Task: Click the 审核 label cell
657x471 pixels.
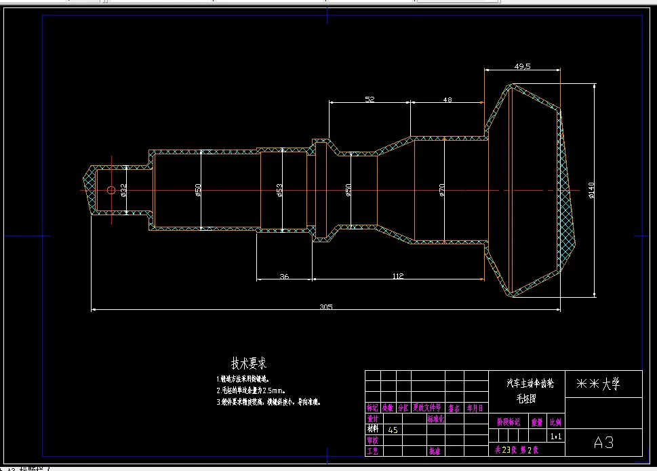Action: pyautogui.click(x=373, y=440)
